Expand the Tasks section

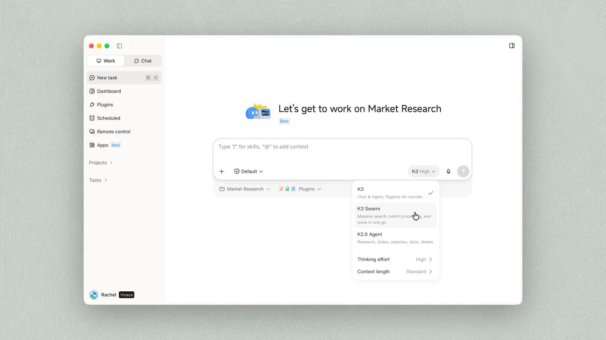[x=98, y=180]
